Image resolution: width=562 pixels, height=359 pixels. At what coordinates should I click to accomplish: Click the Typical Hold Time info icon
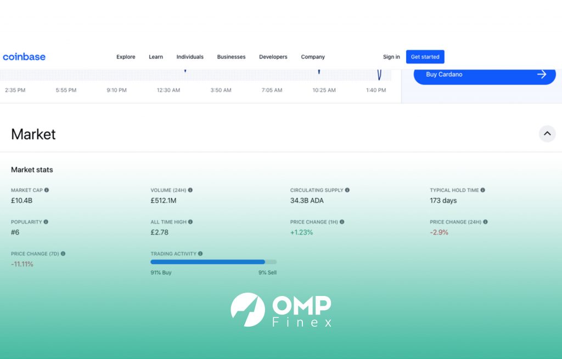click(483, 190)
